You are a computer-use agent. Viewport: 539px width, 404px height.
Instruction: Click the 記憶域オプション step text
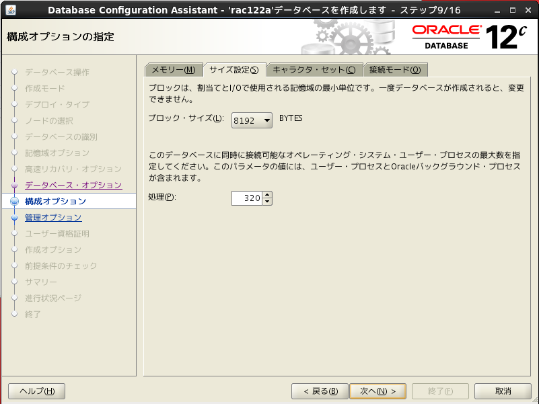57,153
